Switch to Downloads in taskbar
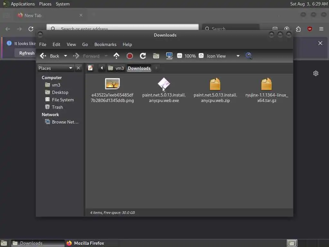Screen dimensions: 329x247 (x=38, y=243)
